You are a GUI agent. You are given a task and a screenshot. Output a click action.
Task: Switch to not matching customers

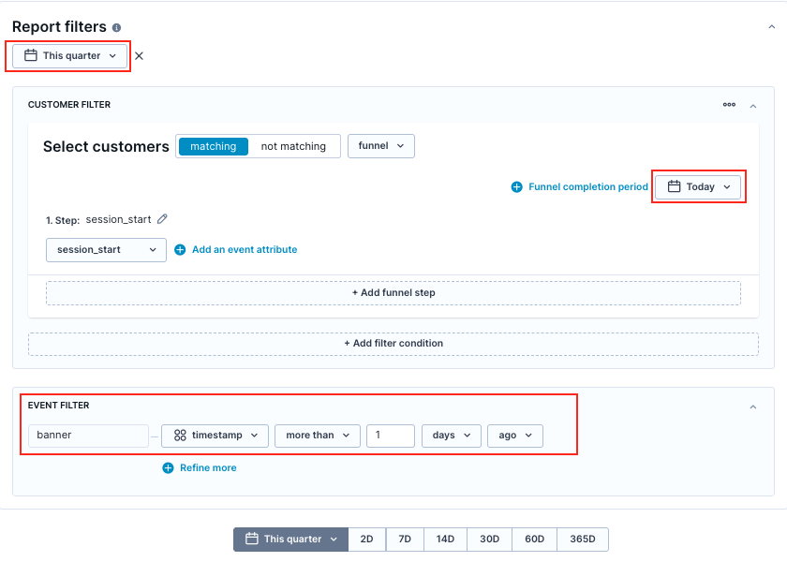point(293,146)
